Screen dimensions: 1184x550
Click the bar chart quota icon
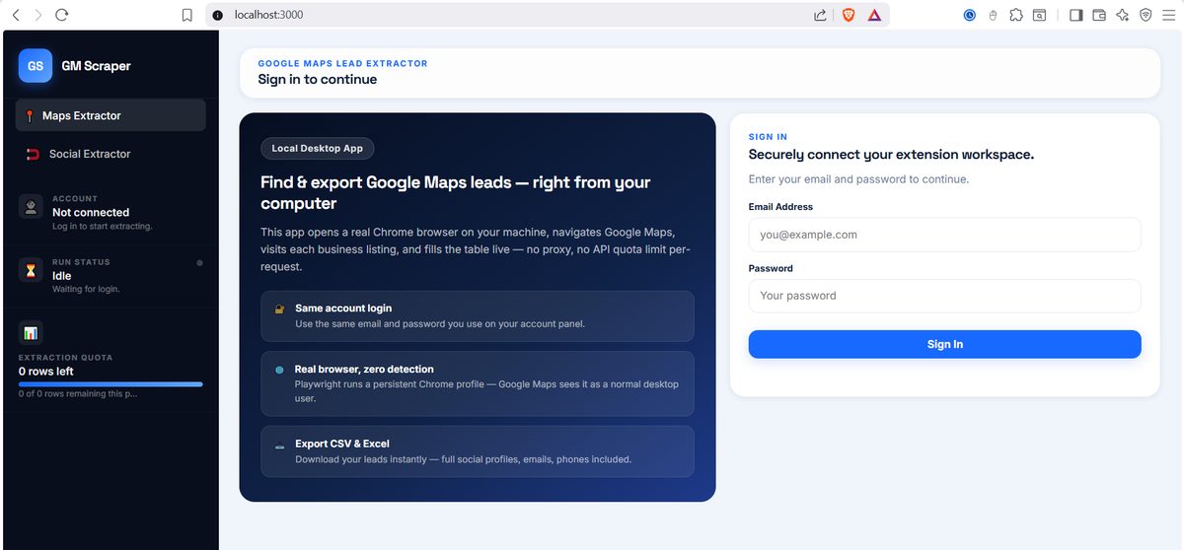coord(31,333)
